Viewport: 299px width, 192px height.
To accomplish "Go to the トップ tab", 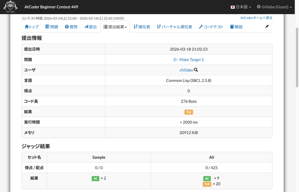I will pyautogui.click(x=32, y=27).
